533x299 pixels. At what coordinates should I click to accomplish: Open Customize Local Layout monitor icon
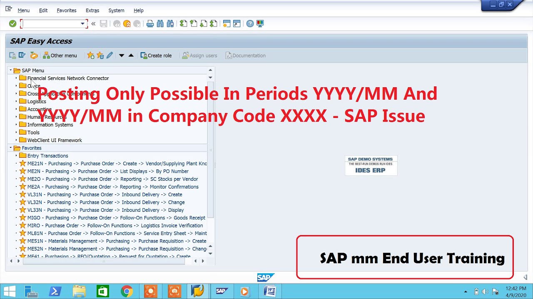coord(260,24)
